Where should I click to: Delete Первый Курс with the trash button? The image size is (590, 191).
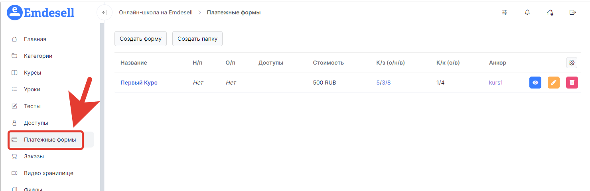coord(572,83)
